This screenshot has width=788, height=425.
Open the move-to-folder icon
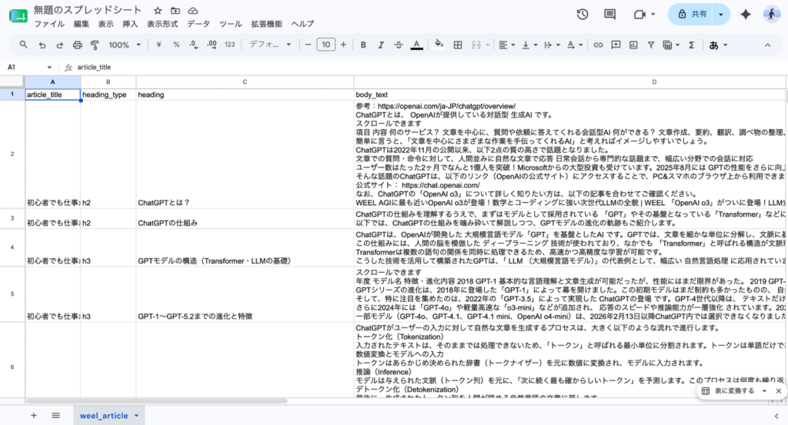click(175, 11)
